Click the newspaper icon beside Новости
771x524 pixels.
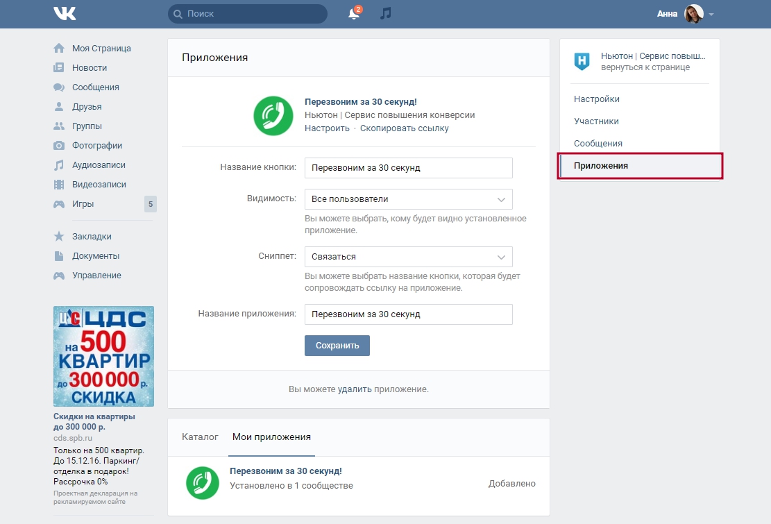59,67
